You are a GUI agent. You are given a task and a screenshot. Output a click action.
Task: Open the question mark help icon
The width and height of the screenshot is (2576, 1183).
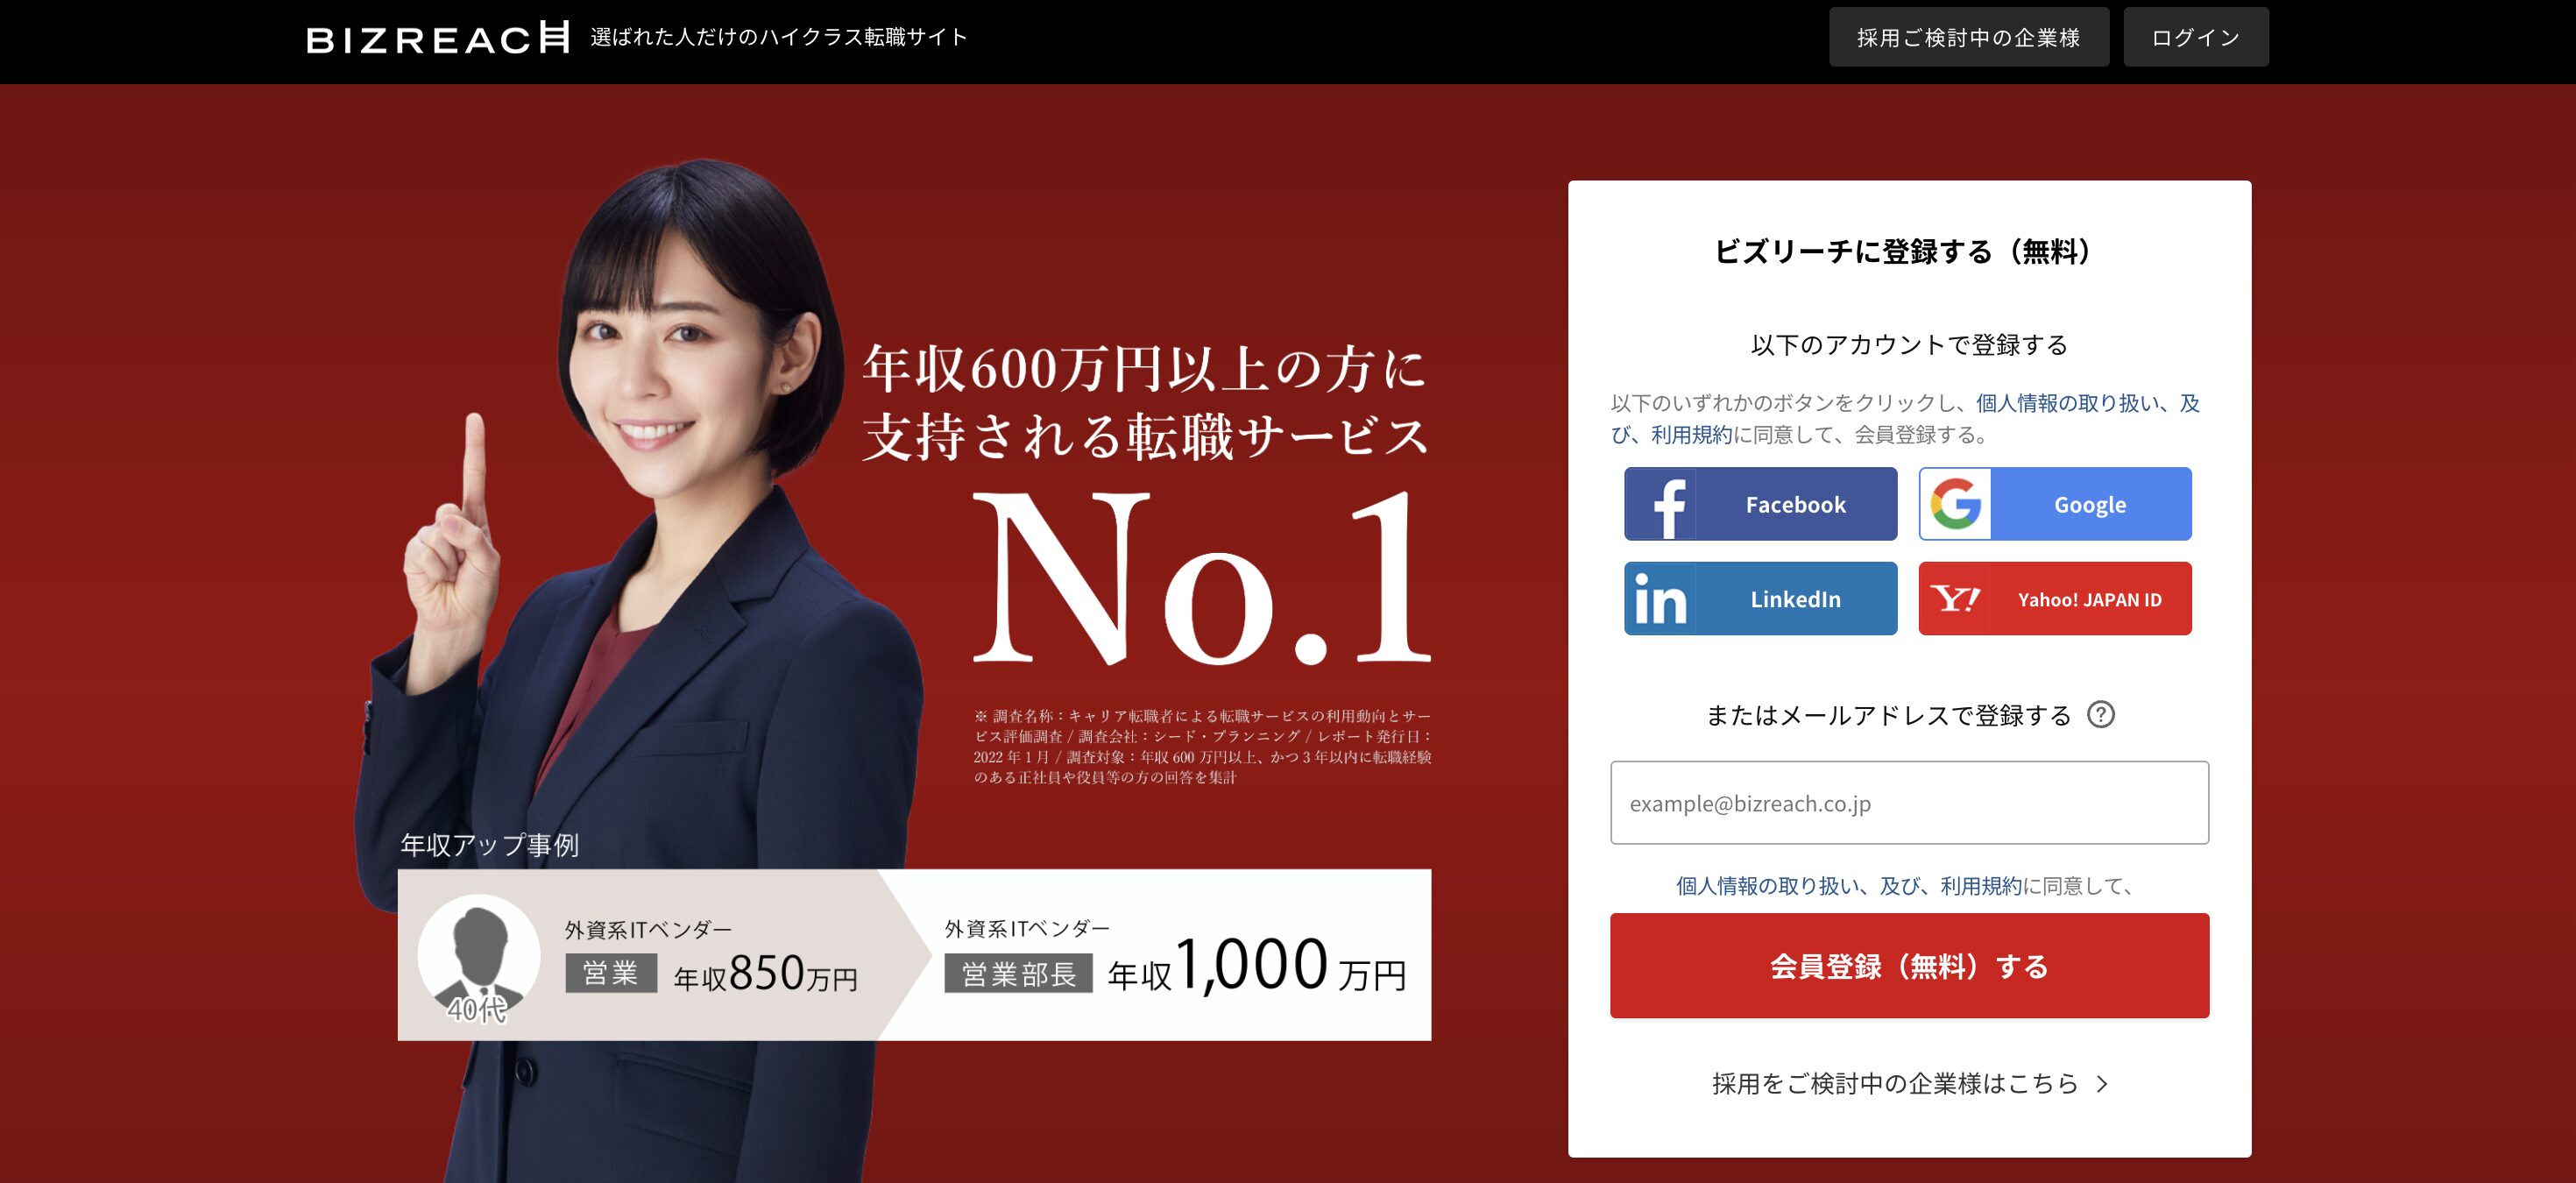pyautogui.click(x=2101, y=715)
